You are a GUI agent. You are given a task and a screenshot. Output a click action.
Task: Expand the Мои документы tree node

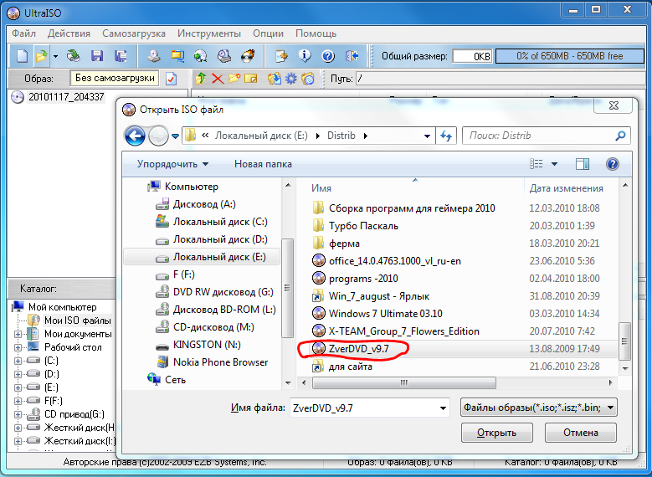18,335
